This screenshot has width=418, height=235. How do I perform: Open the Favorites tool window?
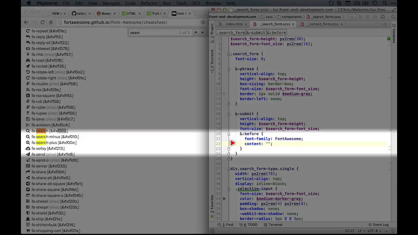pos(212,206)
